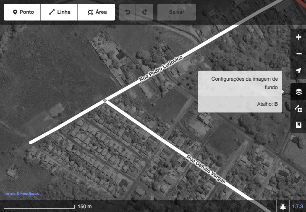Zoom out with the minus icon
This screenshot has width=306, height=212.
298,54
